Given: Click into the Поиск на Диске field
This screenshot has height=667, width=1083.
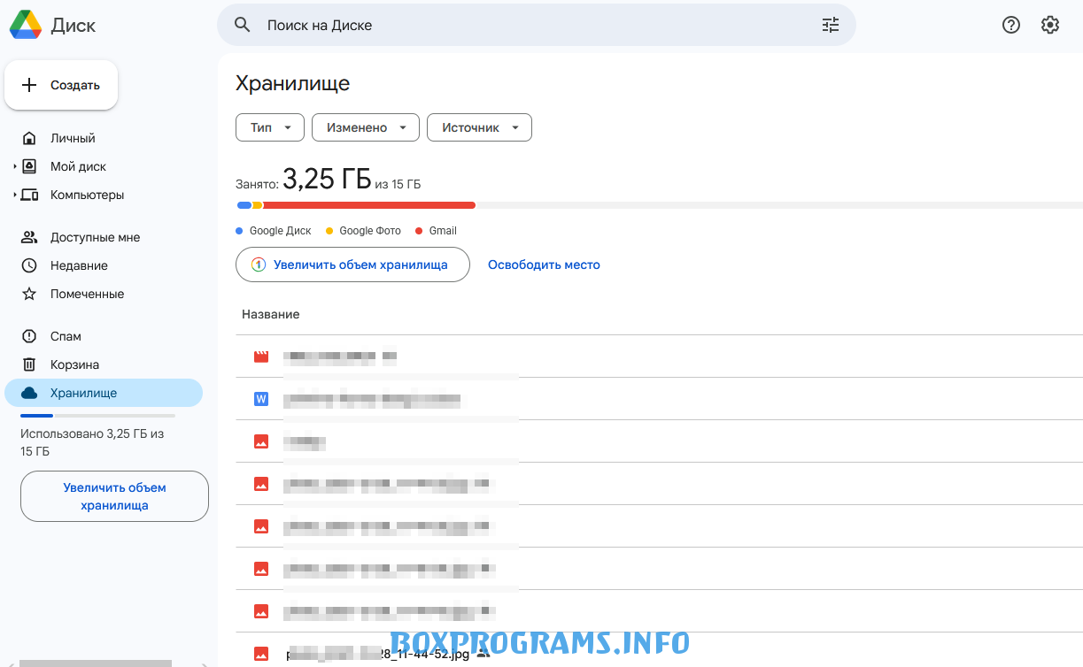Looking at the screenshot, I should tap(531, 25).
